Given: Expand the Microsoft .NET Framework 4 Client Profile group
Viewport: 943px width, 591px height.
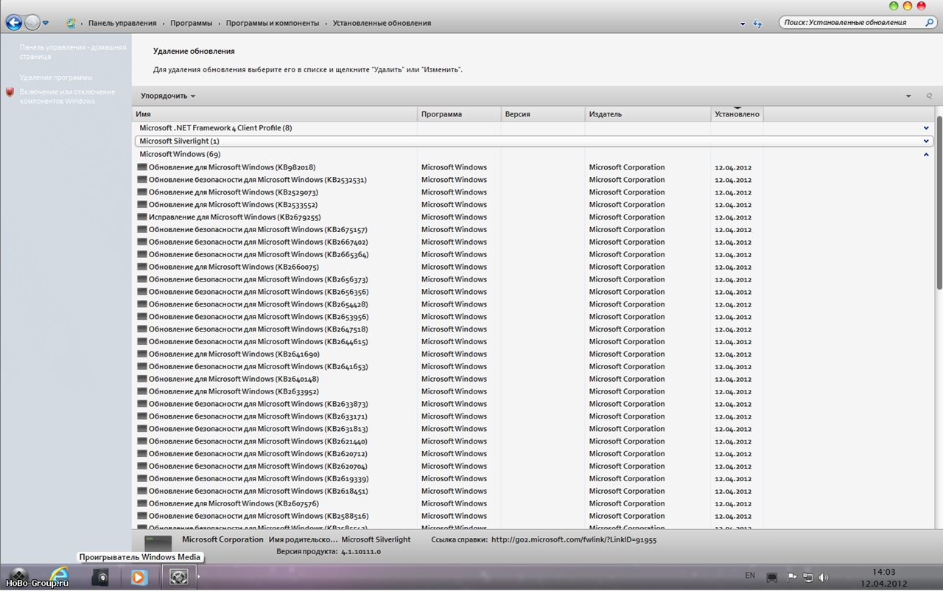Looking at the screenshot, I should (926, 128).
